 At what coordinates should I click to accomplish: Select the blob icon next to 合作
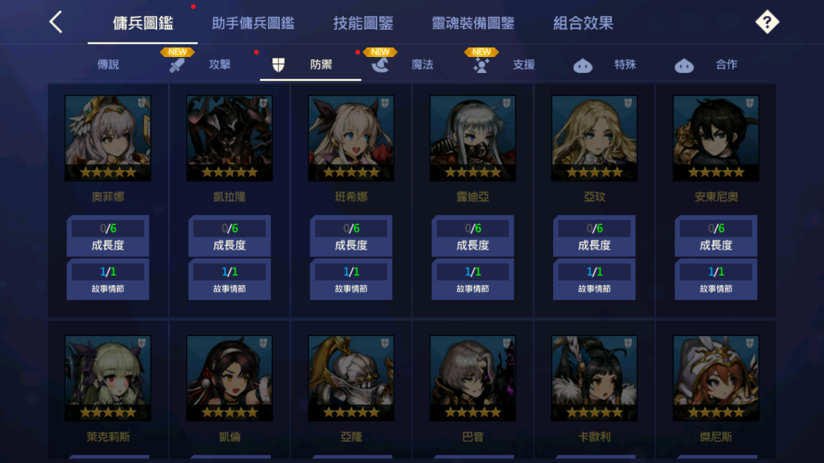click(684, 66)
